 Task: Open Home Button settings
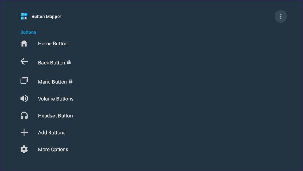pyautogui.click(x=52, y=44)
